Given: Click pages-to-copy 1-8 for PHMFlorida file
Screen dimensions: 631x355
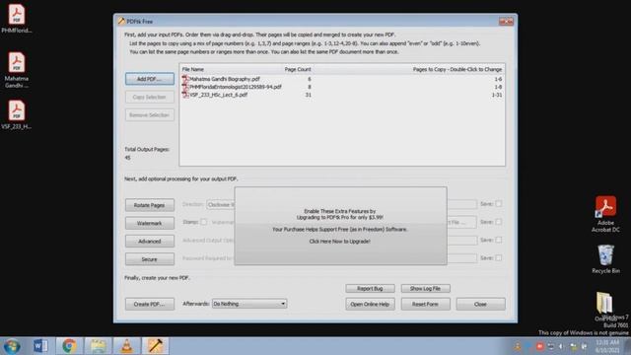Looking at the screenshot, I should [x=498, y=87].
